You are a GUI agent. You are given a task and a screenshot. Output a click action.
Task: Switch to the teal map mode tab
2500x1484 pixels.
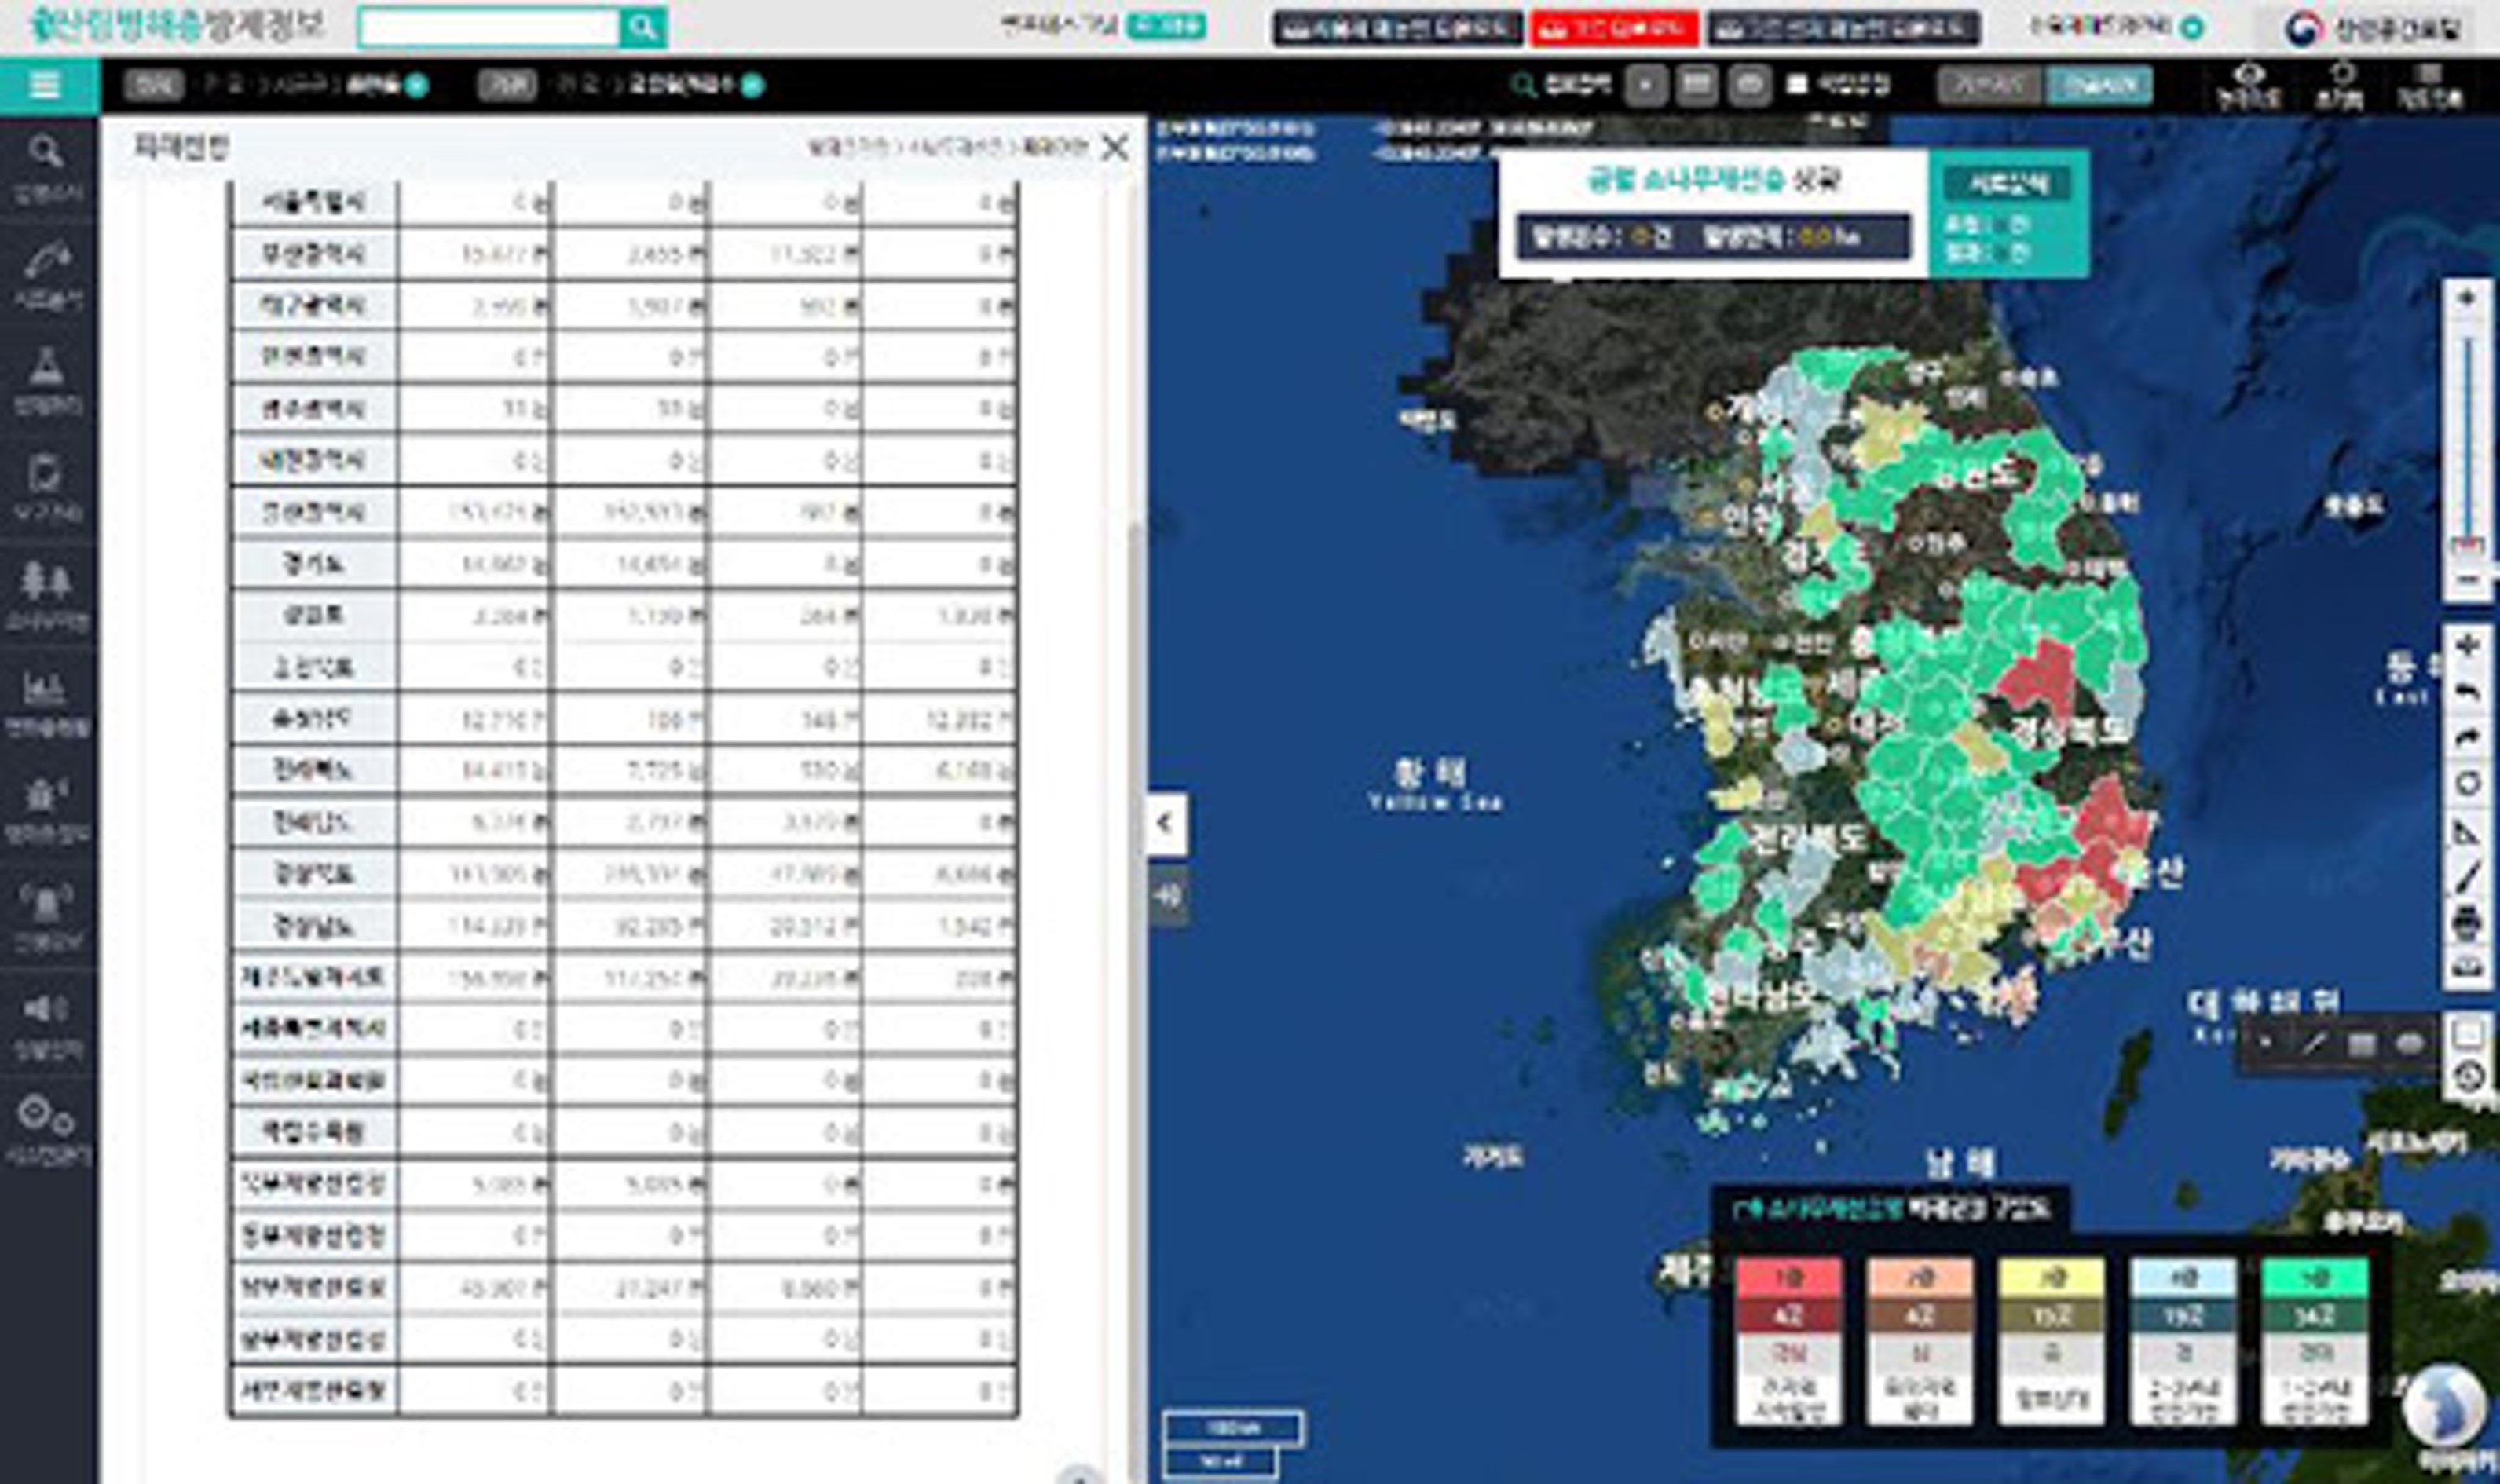pos(2099,86)
